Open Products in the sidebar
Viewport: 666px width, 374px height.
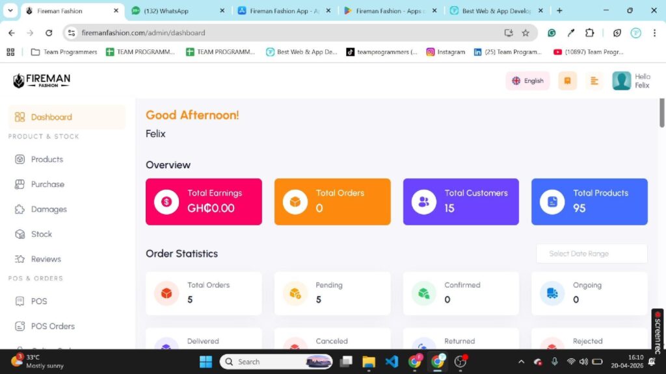click(x=47, y=160)
